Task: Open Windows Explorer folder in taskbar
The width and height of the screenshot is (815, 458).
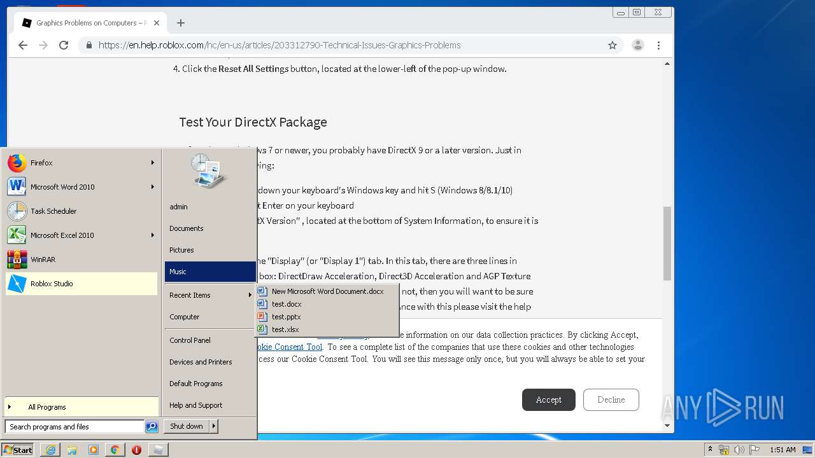Action: (72, 450)
